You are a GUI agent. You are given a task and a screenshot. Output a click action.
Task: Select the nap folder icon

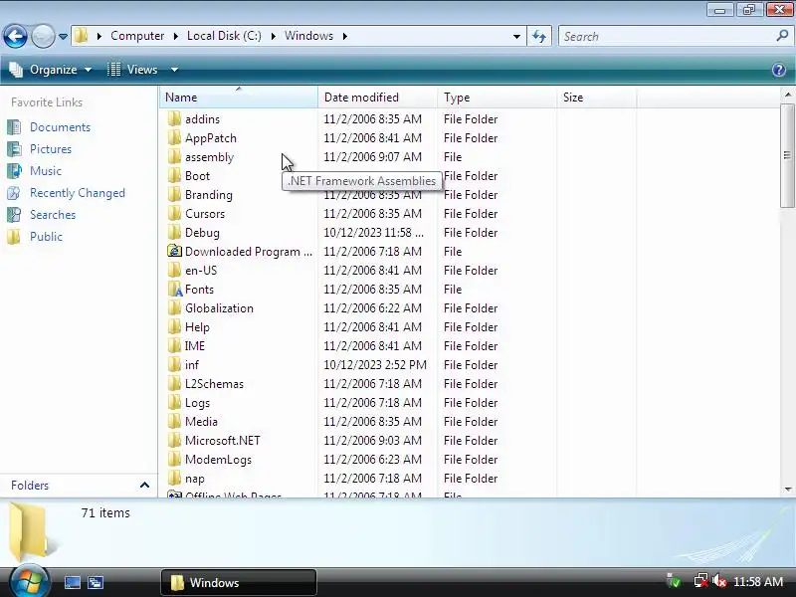point(174,479)
